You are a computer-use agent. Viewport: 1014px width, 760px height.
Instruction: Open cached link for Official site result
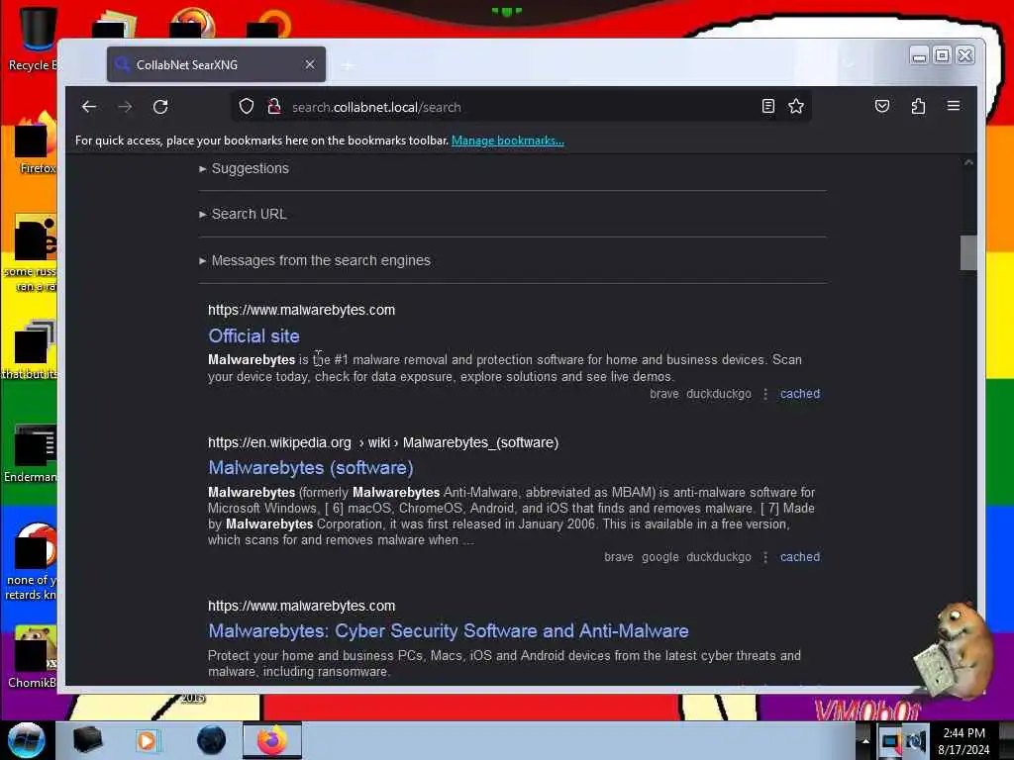click(x=800, y=394)
